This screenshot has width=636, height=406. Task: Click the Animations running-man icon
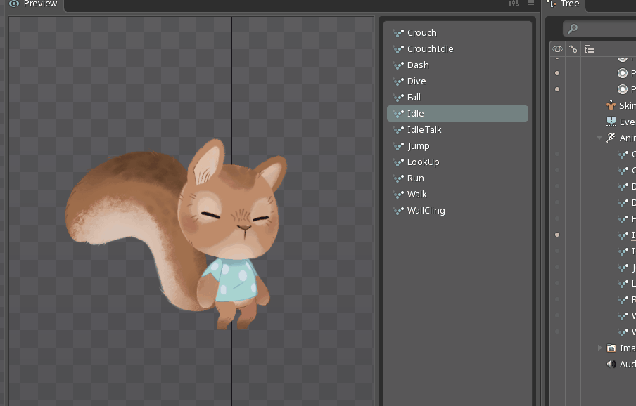611,138
